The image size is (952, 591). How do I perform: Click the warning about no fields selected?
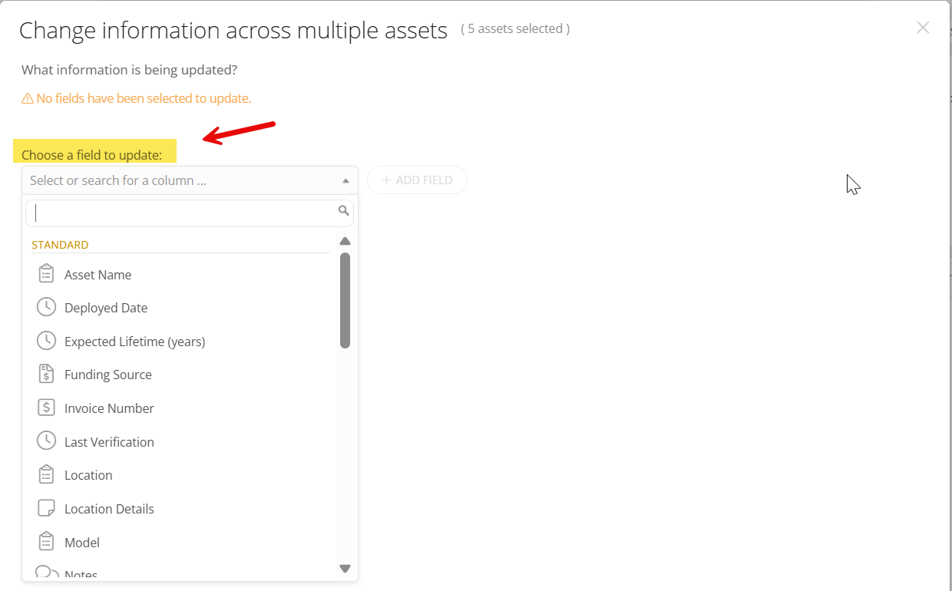137,97
